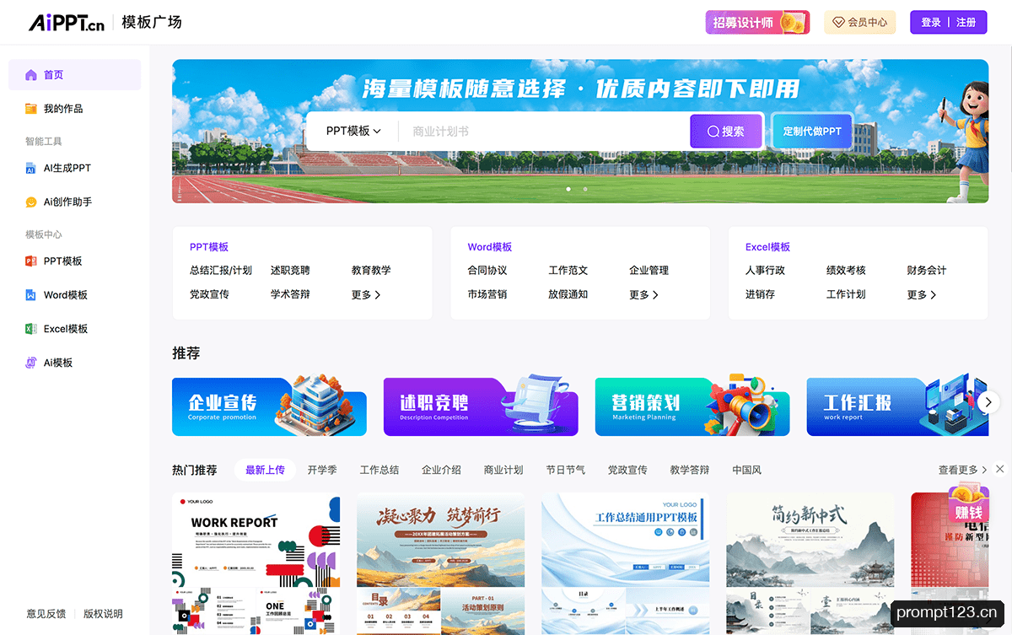Viewport: 1012px width, 635px height.
Task: Select the Excel模板 icon in sidebar
Action: point(31,329)
